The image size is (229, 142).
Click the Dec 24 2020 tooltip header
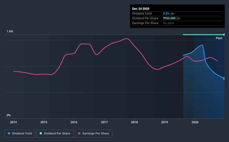[141, 9]
